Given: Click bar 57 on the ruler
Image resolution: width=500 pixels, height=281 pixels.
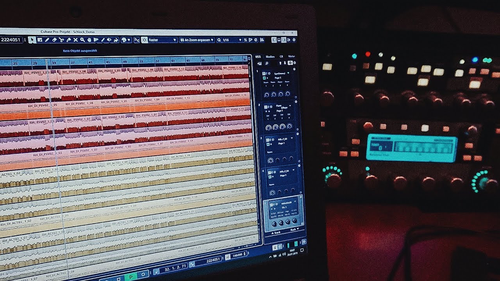Looking at the screenshot, I should (x=157, y=61).
